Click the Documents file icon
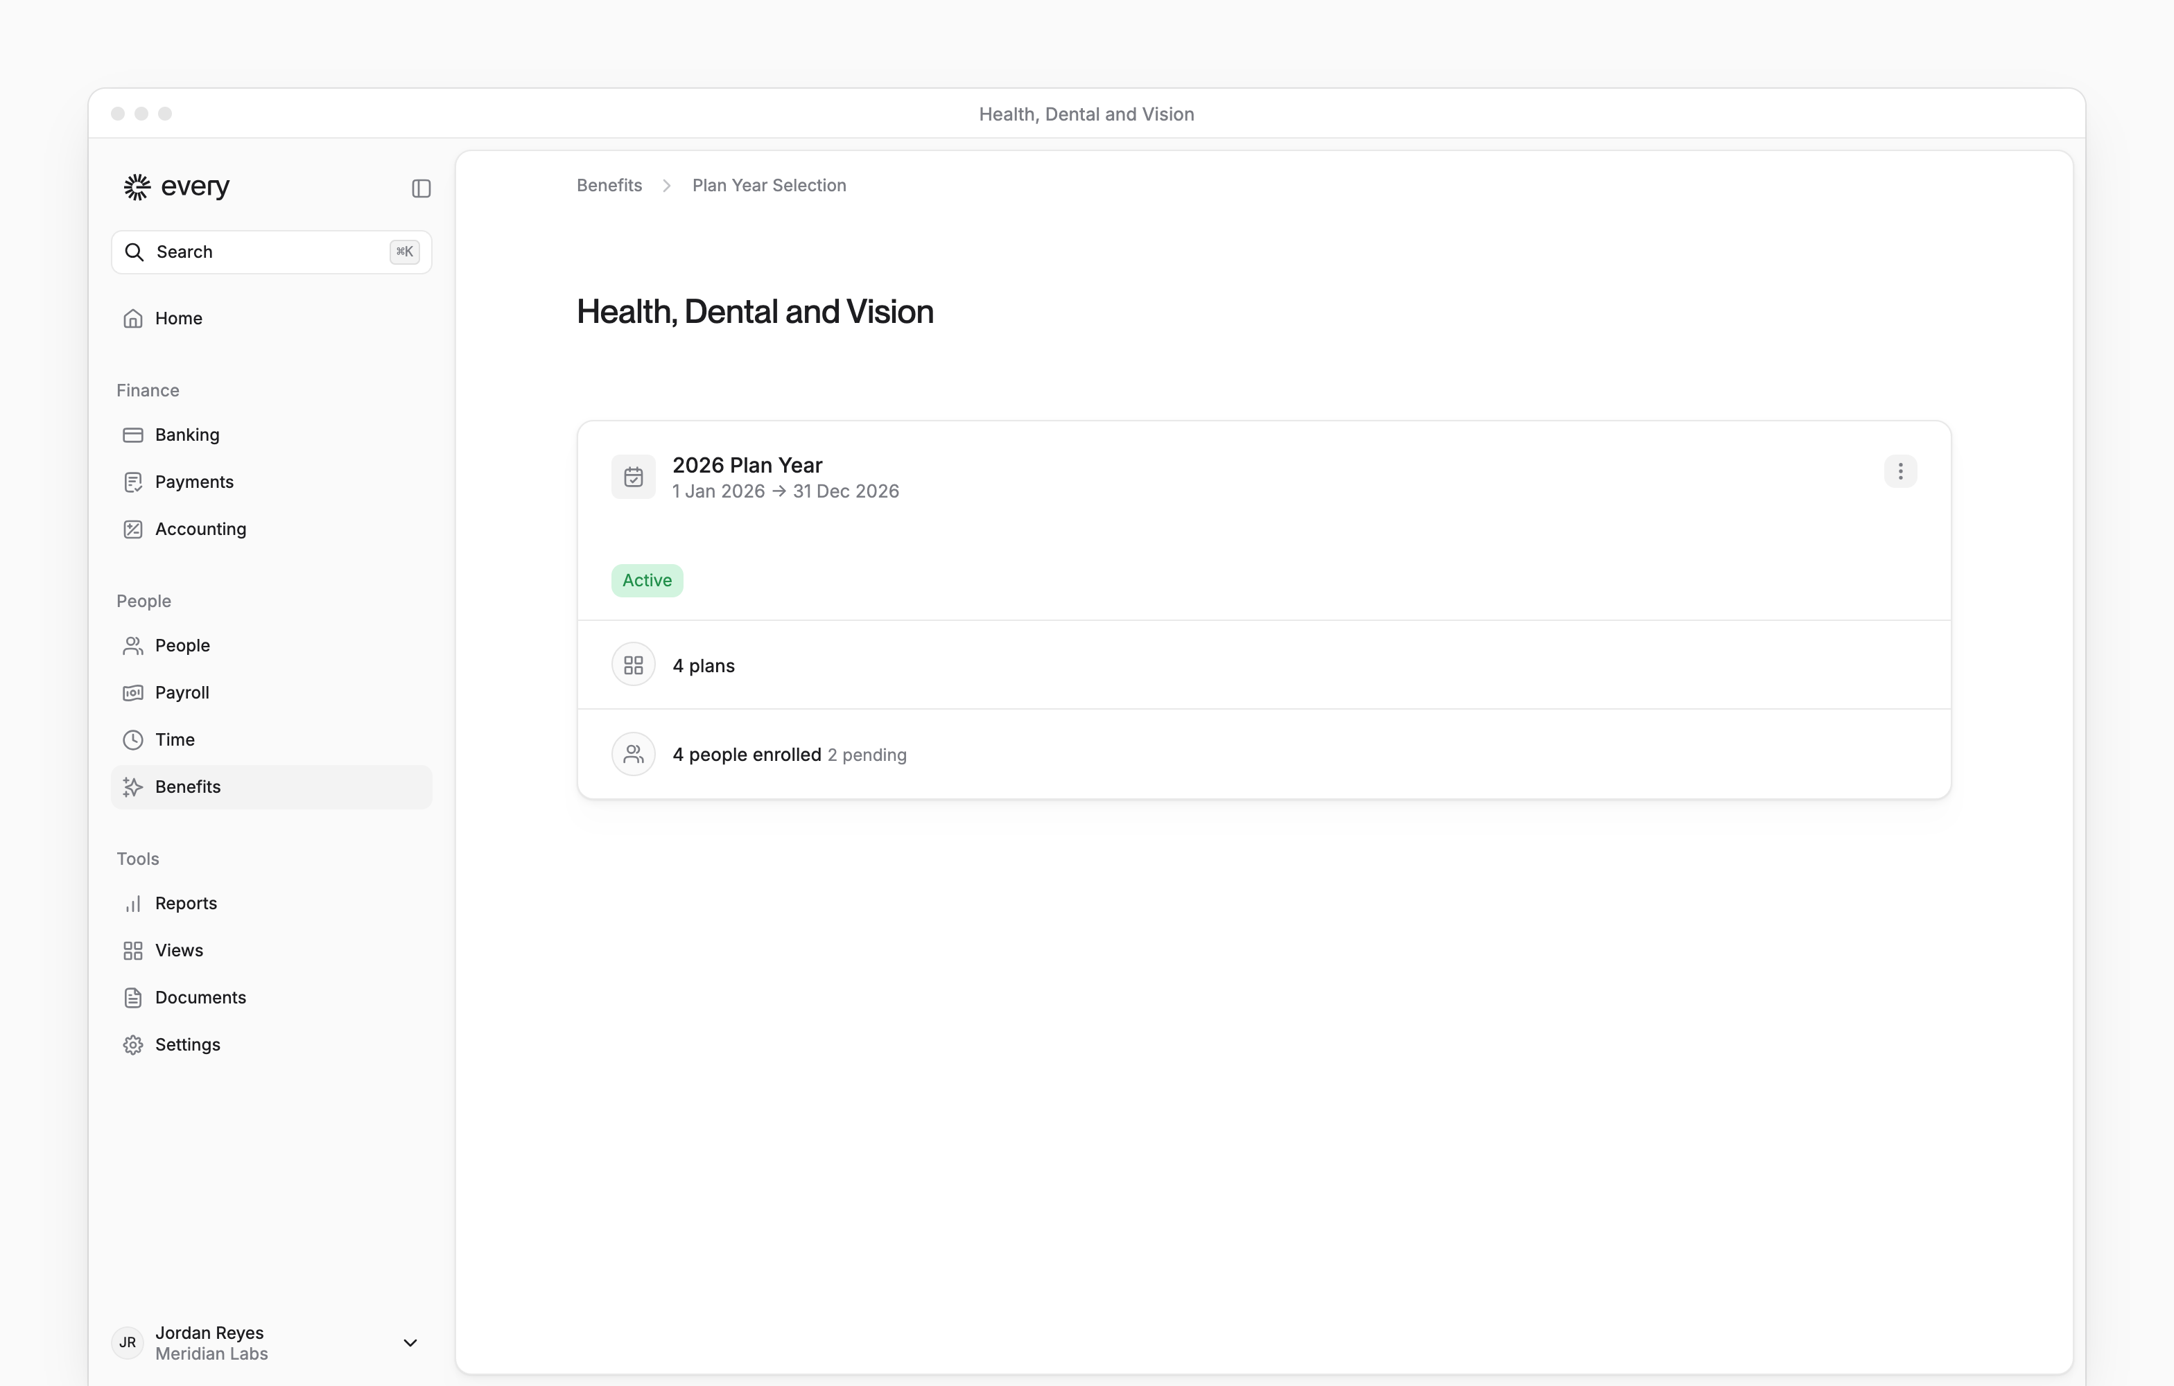Viewport: 2174px width, 1386px height. [132, 997]
